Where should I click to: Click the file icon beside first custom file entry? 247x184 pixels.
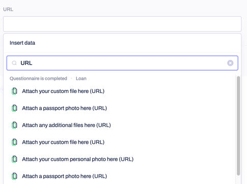pos(14,91)
